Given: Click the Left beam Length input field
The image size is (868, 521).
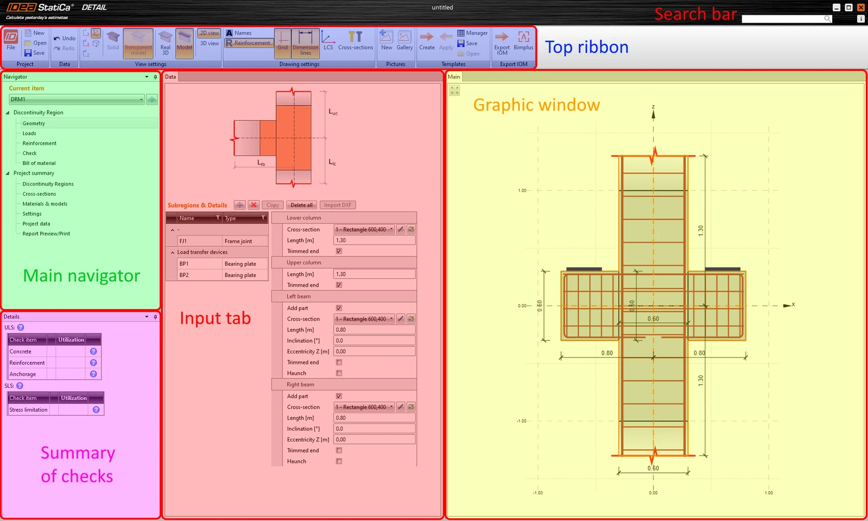Looking at the screenshot, I should pyautogui.click(x=374, y=330).
